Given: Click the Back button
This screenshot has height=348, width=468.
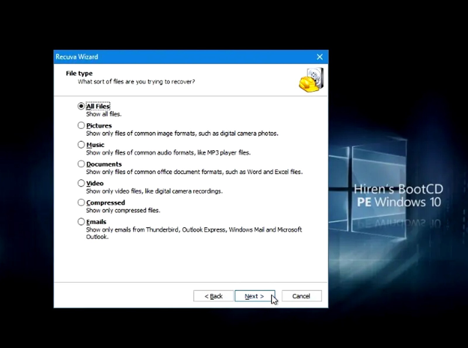Looking at the screenshot, I should 213,296.
